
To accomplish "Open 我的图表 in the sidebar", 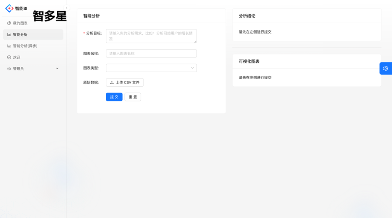I will [33, 23].
